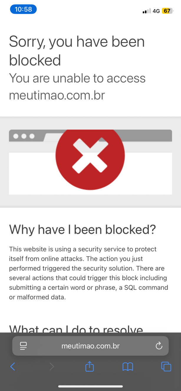Tap the "What can I do to resolve" heading
Image resolution: width=181 pixels, height=391 pixels.
[x=76, y=329]
